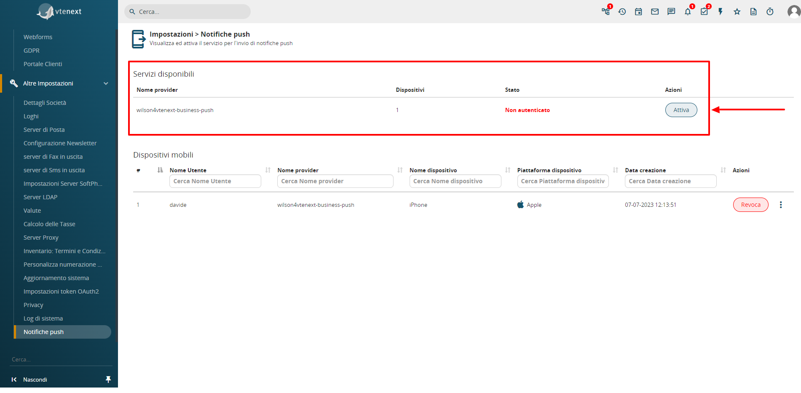The image size is (801, 393).
Task: Sort by Nome Utente column sort icon
Action: tap(268, 170)
